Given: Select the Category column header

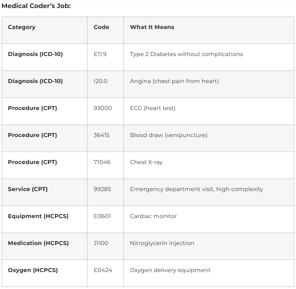Looking at the screenshot, I should pos(22,27).
